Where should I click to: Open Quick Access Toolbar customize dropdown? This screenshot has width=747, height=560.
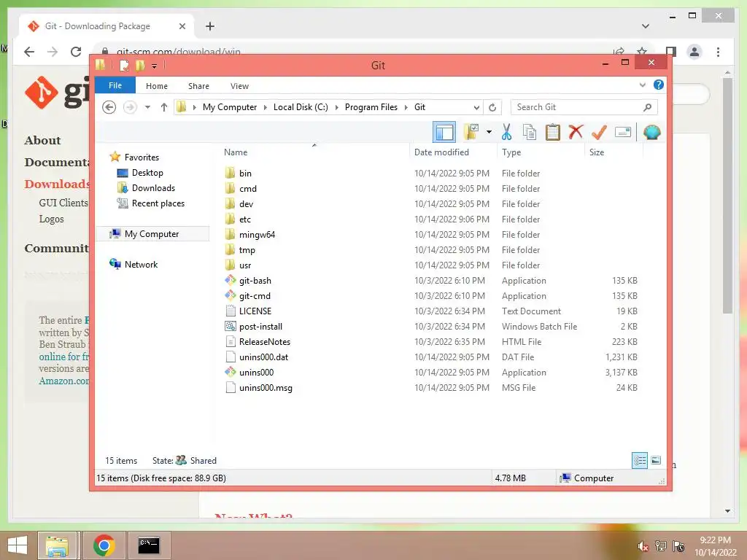point(155,66)
